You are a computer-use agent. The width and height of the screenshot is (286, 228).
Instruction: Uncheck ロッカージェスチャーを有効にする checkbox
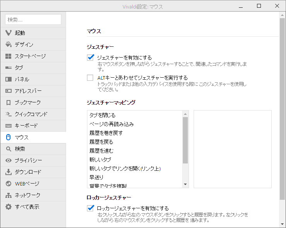click(90, 208)
